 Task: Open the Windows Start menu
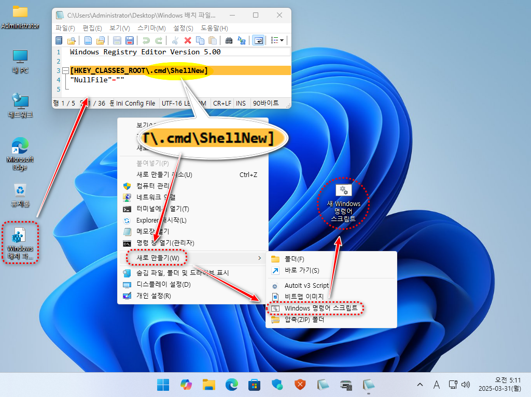click(x=163, y=385)
